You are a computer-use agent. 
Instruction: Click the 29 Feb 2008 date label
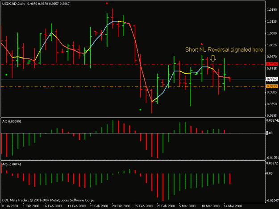166,206
